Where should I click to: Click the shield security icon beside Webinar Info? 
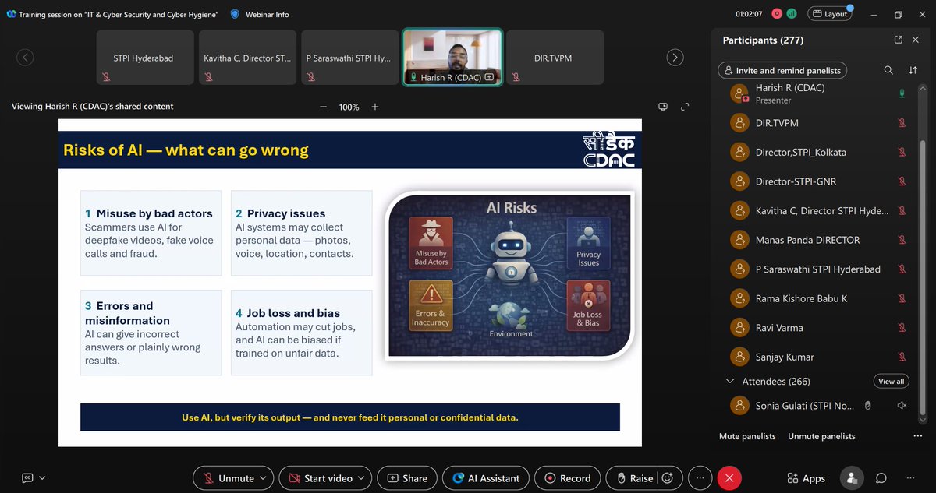coord(235,14)
